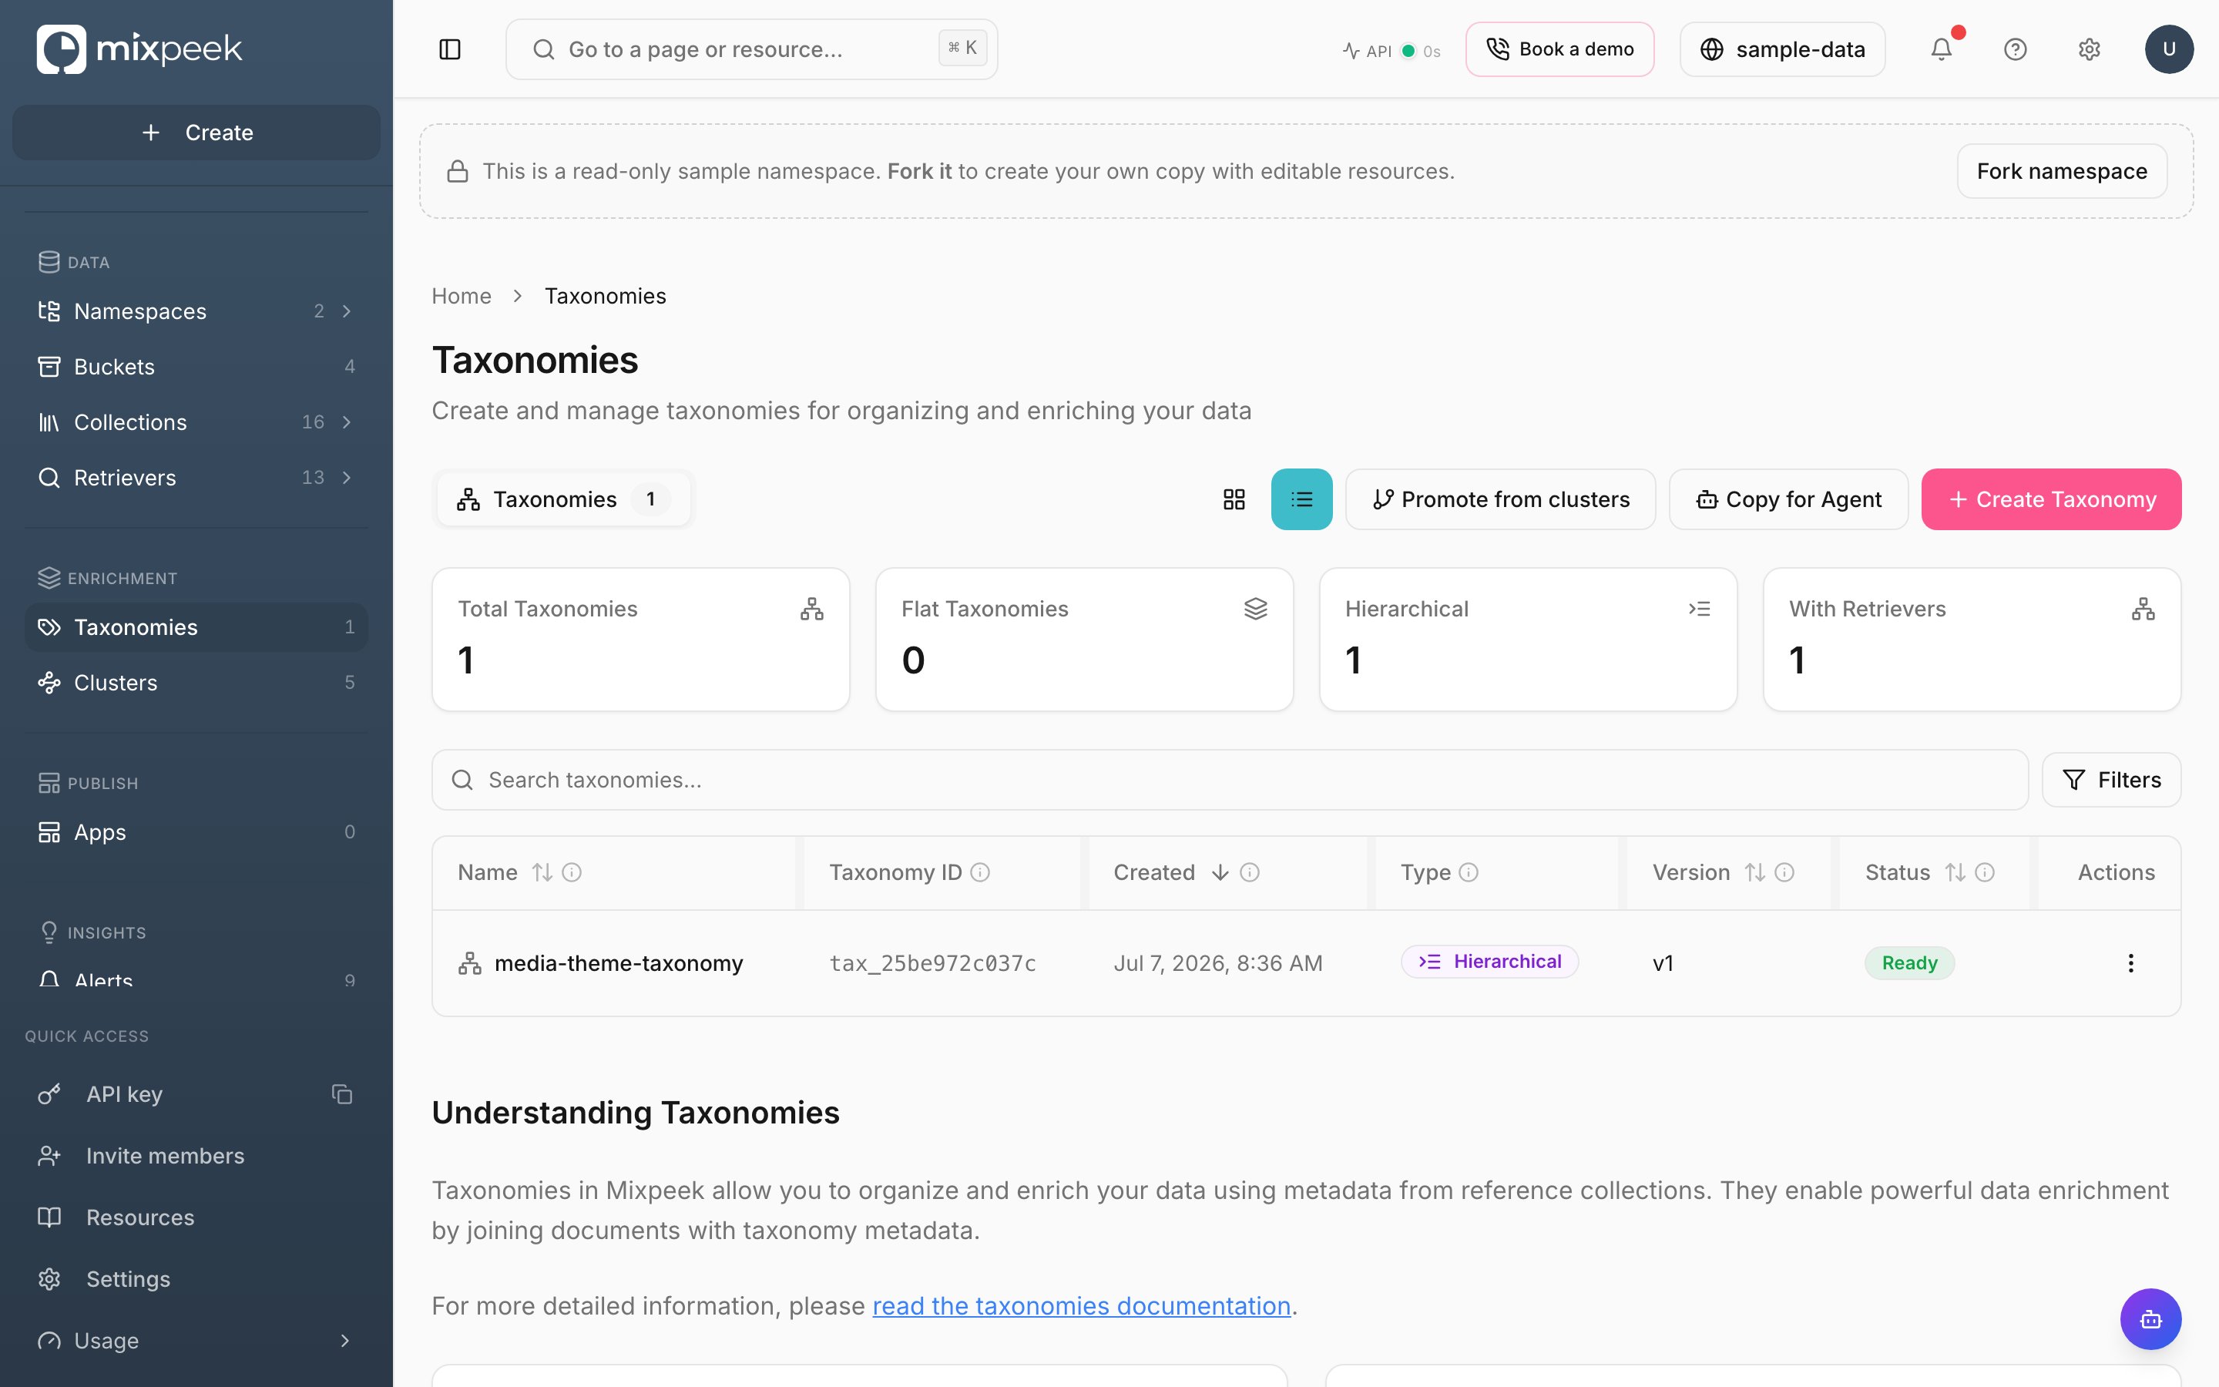
Task: Show info for the Taxonomy ID column
Action: point(979,872)
